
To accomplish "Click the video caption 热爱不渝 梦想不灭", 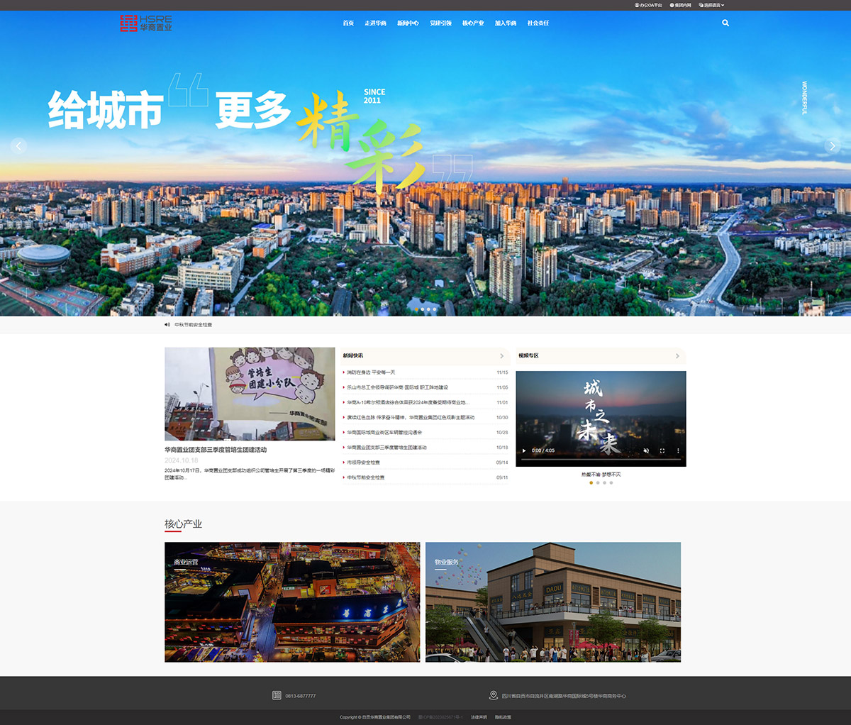I will 601,475.
